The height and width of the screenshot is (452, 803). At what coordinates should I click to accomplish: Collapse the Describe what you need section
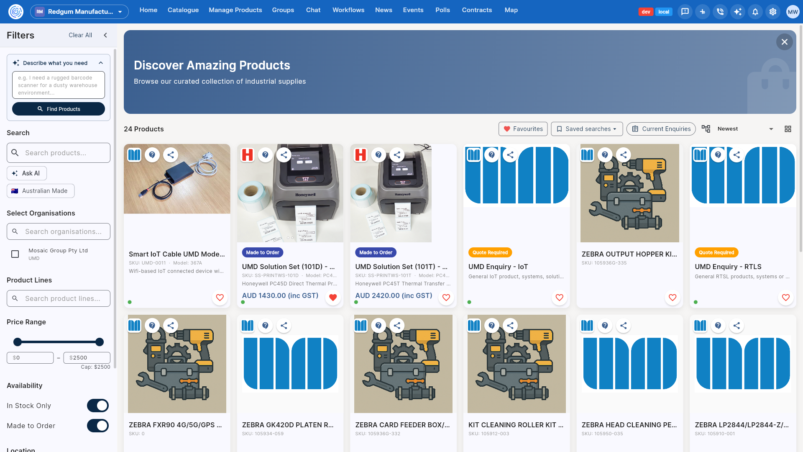[x=101, y=63]
